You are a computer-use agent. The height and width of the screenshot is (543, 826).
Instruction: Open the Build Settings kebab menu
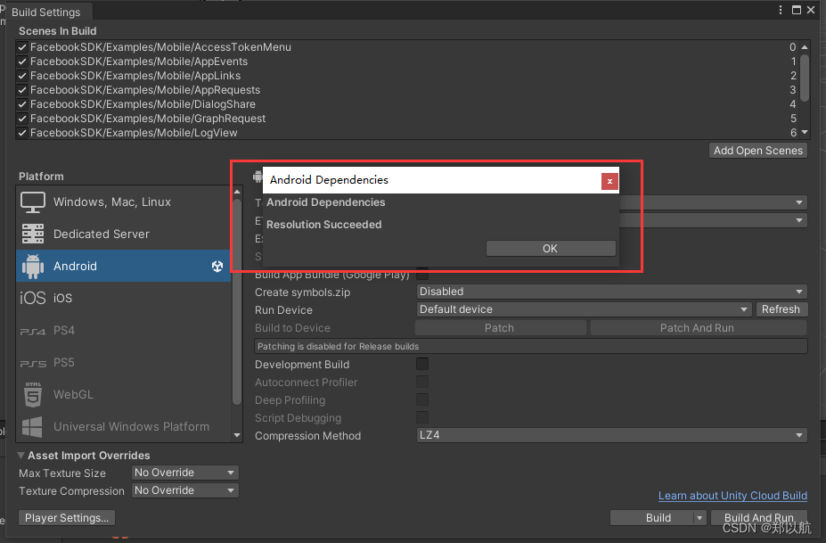pyautogui.click(x=781, y=10)
